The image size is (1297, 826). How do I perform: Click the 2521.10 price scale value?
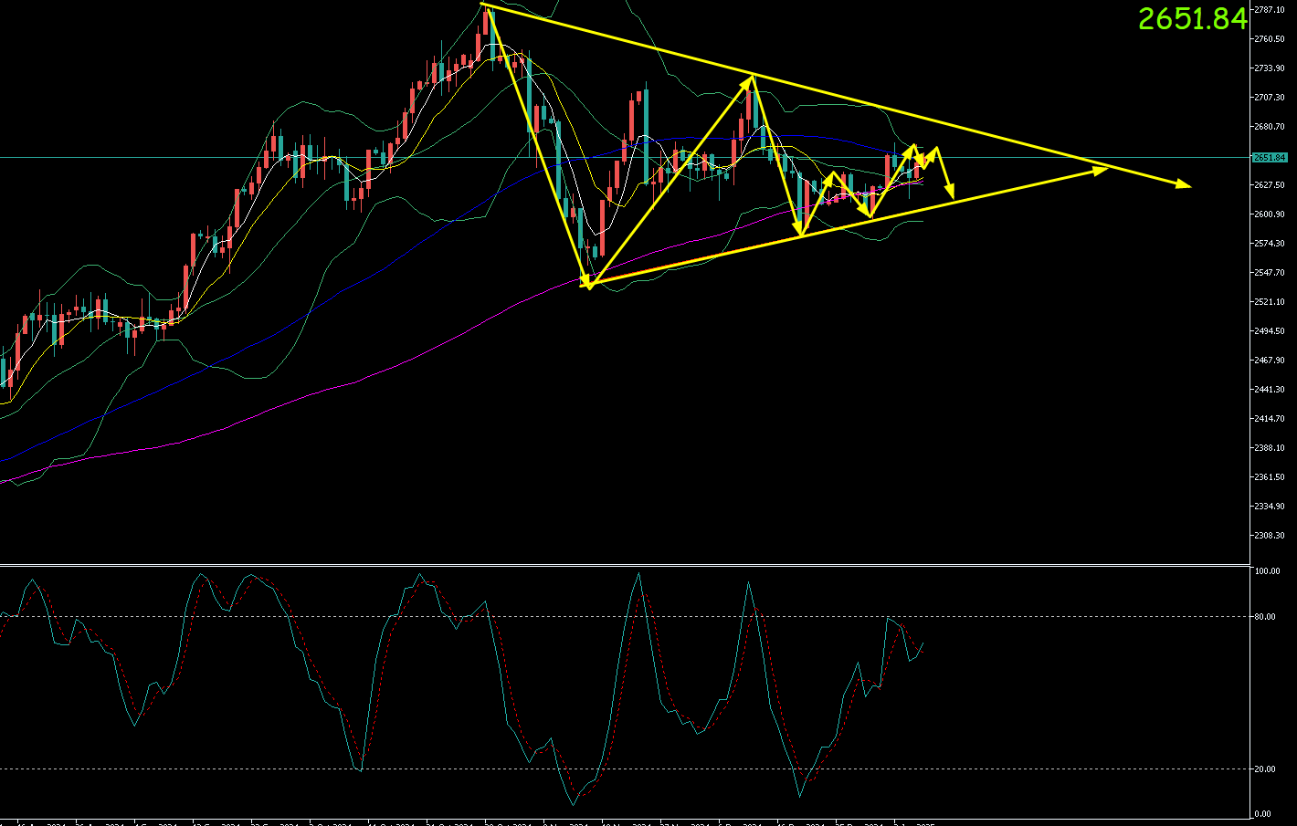tap(1270, 302)
